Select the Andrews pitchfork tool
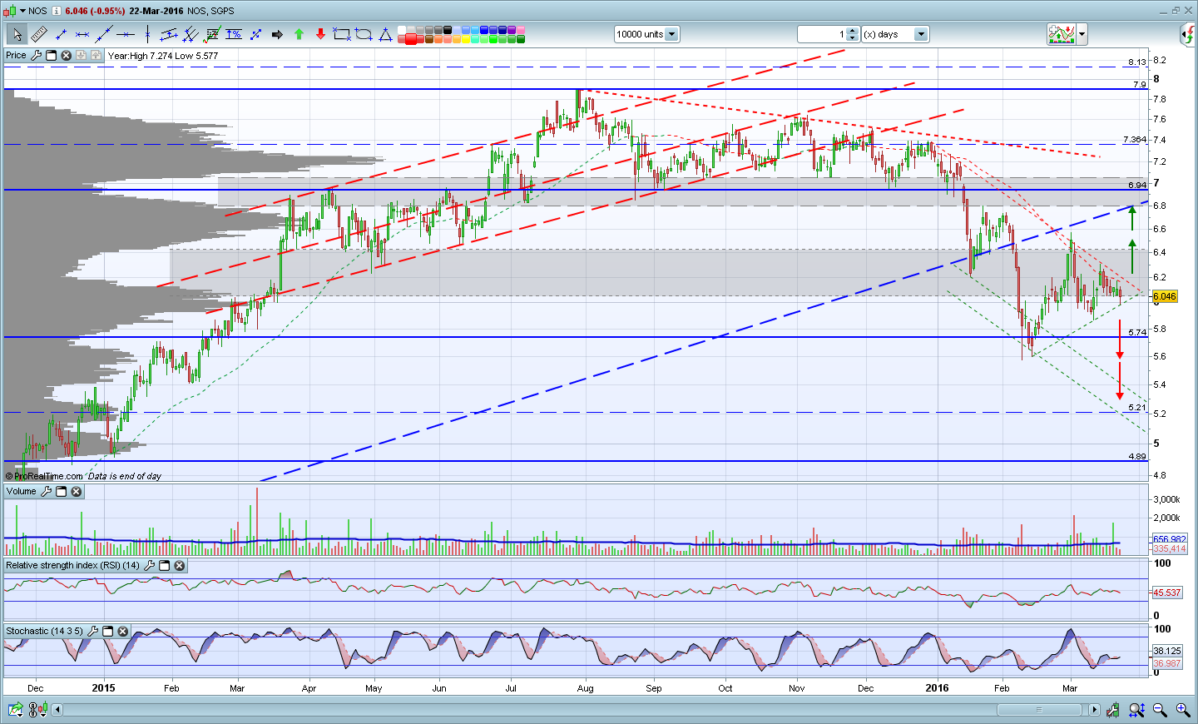 (191, 34)
